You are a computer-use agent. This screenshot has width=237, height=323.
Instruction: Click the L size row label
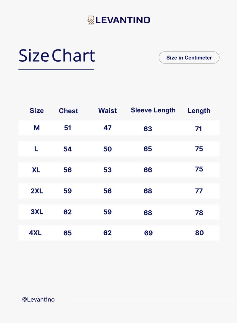(x=36, y=149)
